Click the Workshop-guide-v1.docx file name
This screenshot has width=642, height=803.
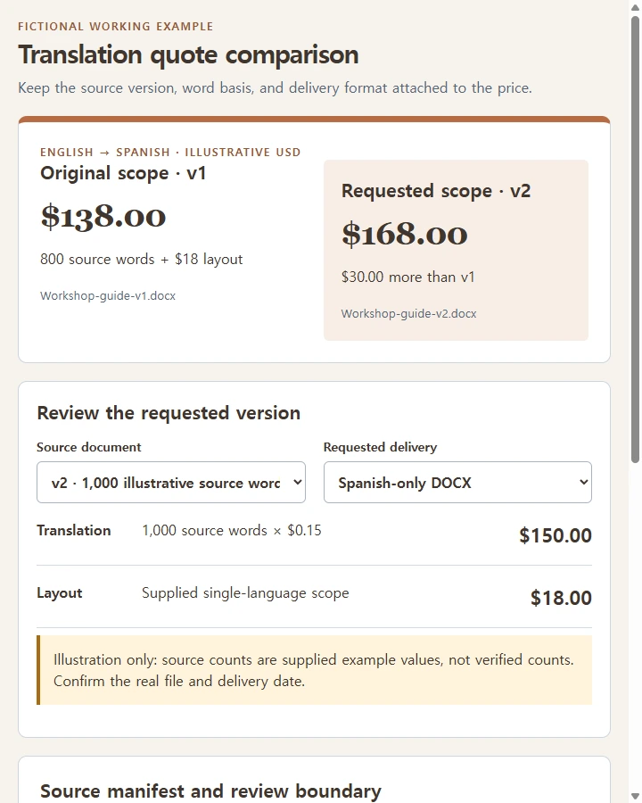(x=108, y=296)
